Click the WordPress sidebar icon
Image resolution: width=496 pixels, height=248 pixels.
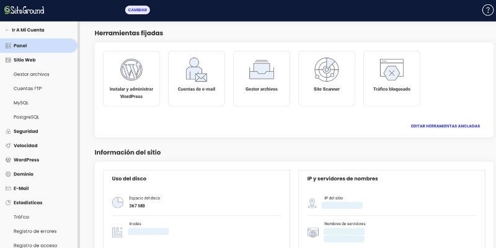click(x=8, y=160)
